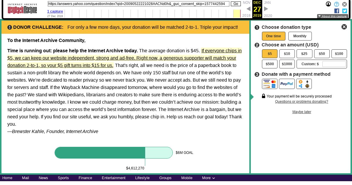
Task: Open Groups in the Yahoo navigation bar
Action: click(165, 178)
